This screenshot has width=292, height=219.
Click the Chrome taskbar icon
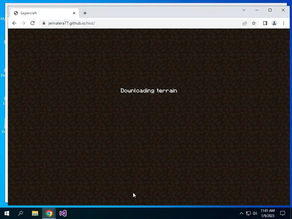click(49, 213)
